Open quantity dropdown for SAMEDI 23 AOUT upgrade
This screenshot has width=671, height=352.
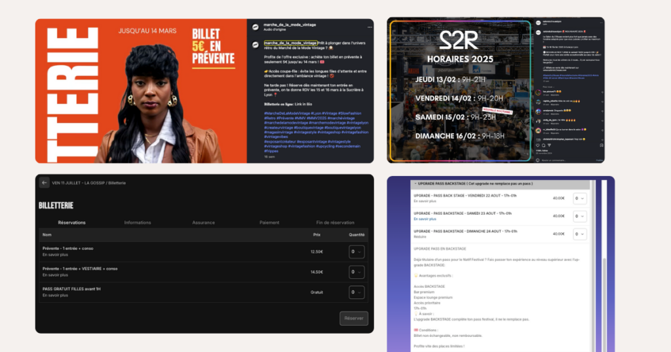tap(579, 216)
